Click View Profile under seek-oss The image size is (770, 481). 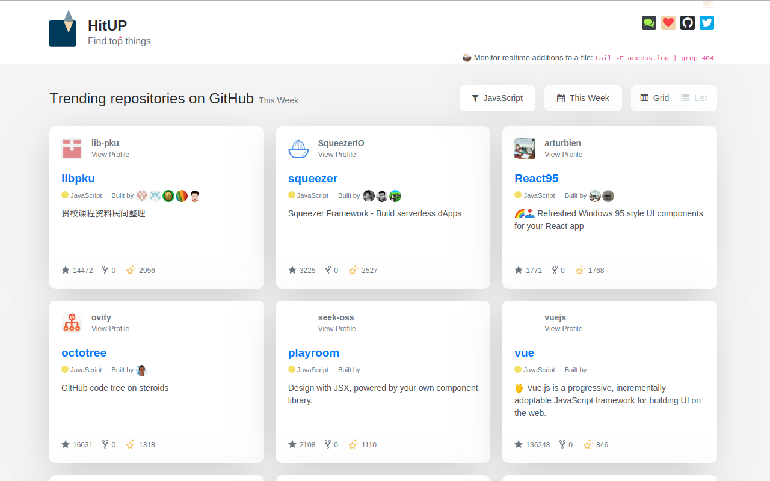coord(337,329)
